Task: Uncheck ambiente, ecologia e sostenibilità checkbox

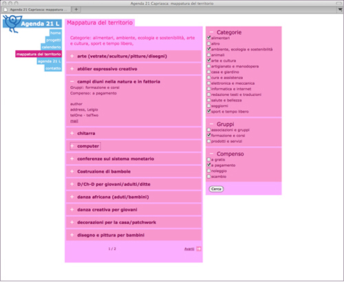Action: pos(208,49)
